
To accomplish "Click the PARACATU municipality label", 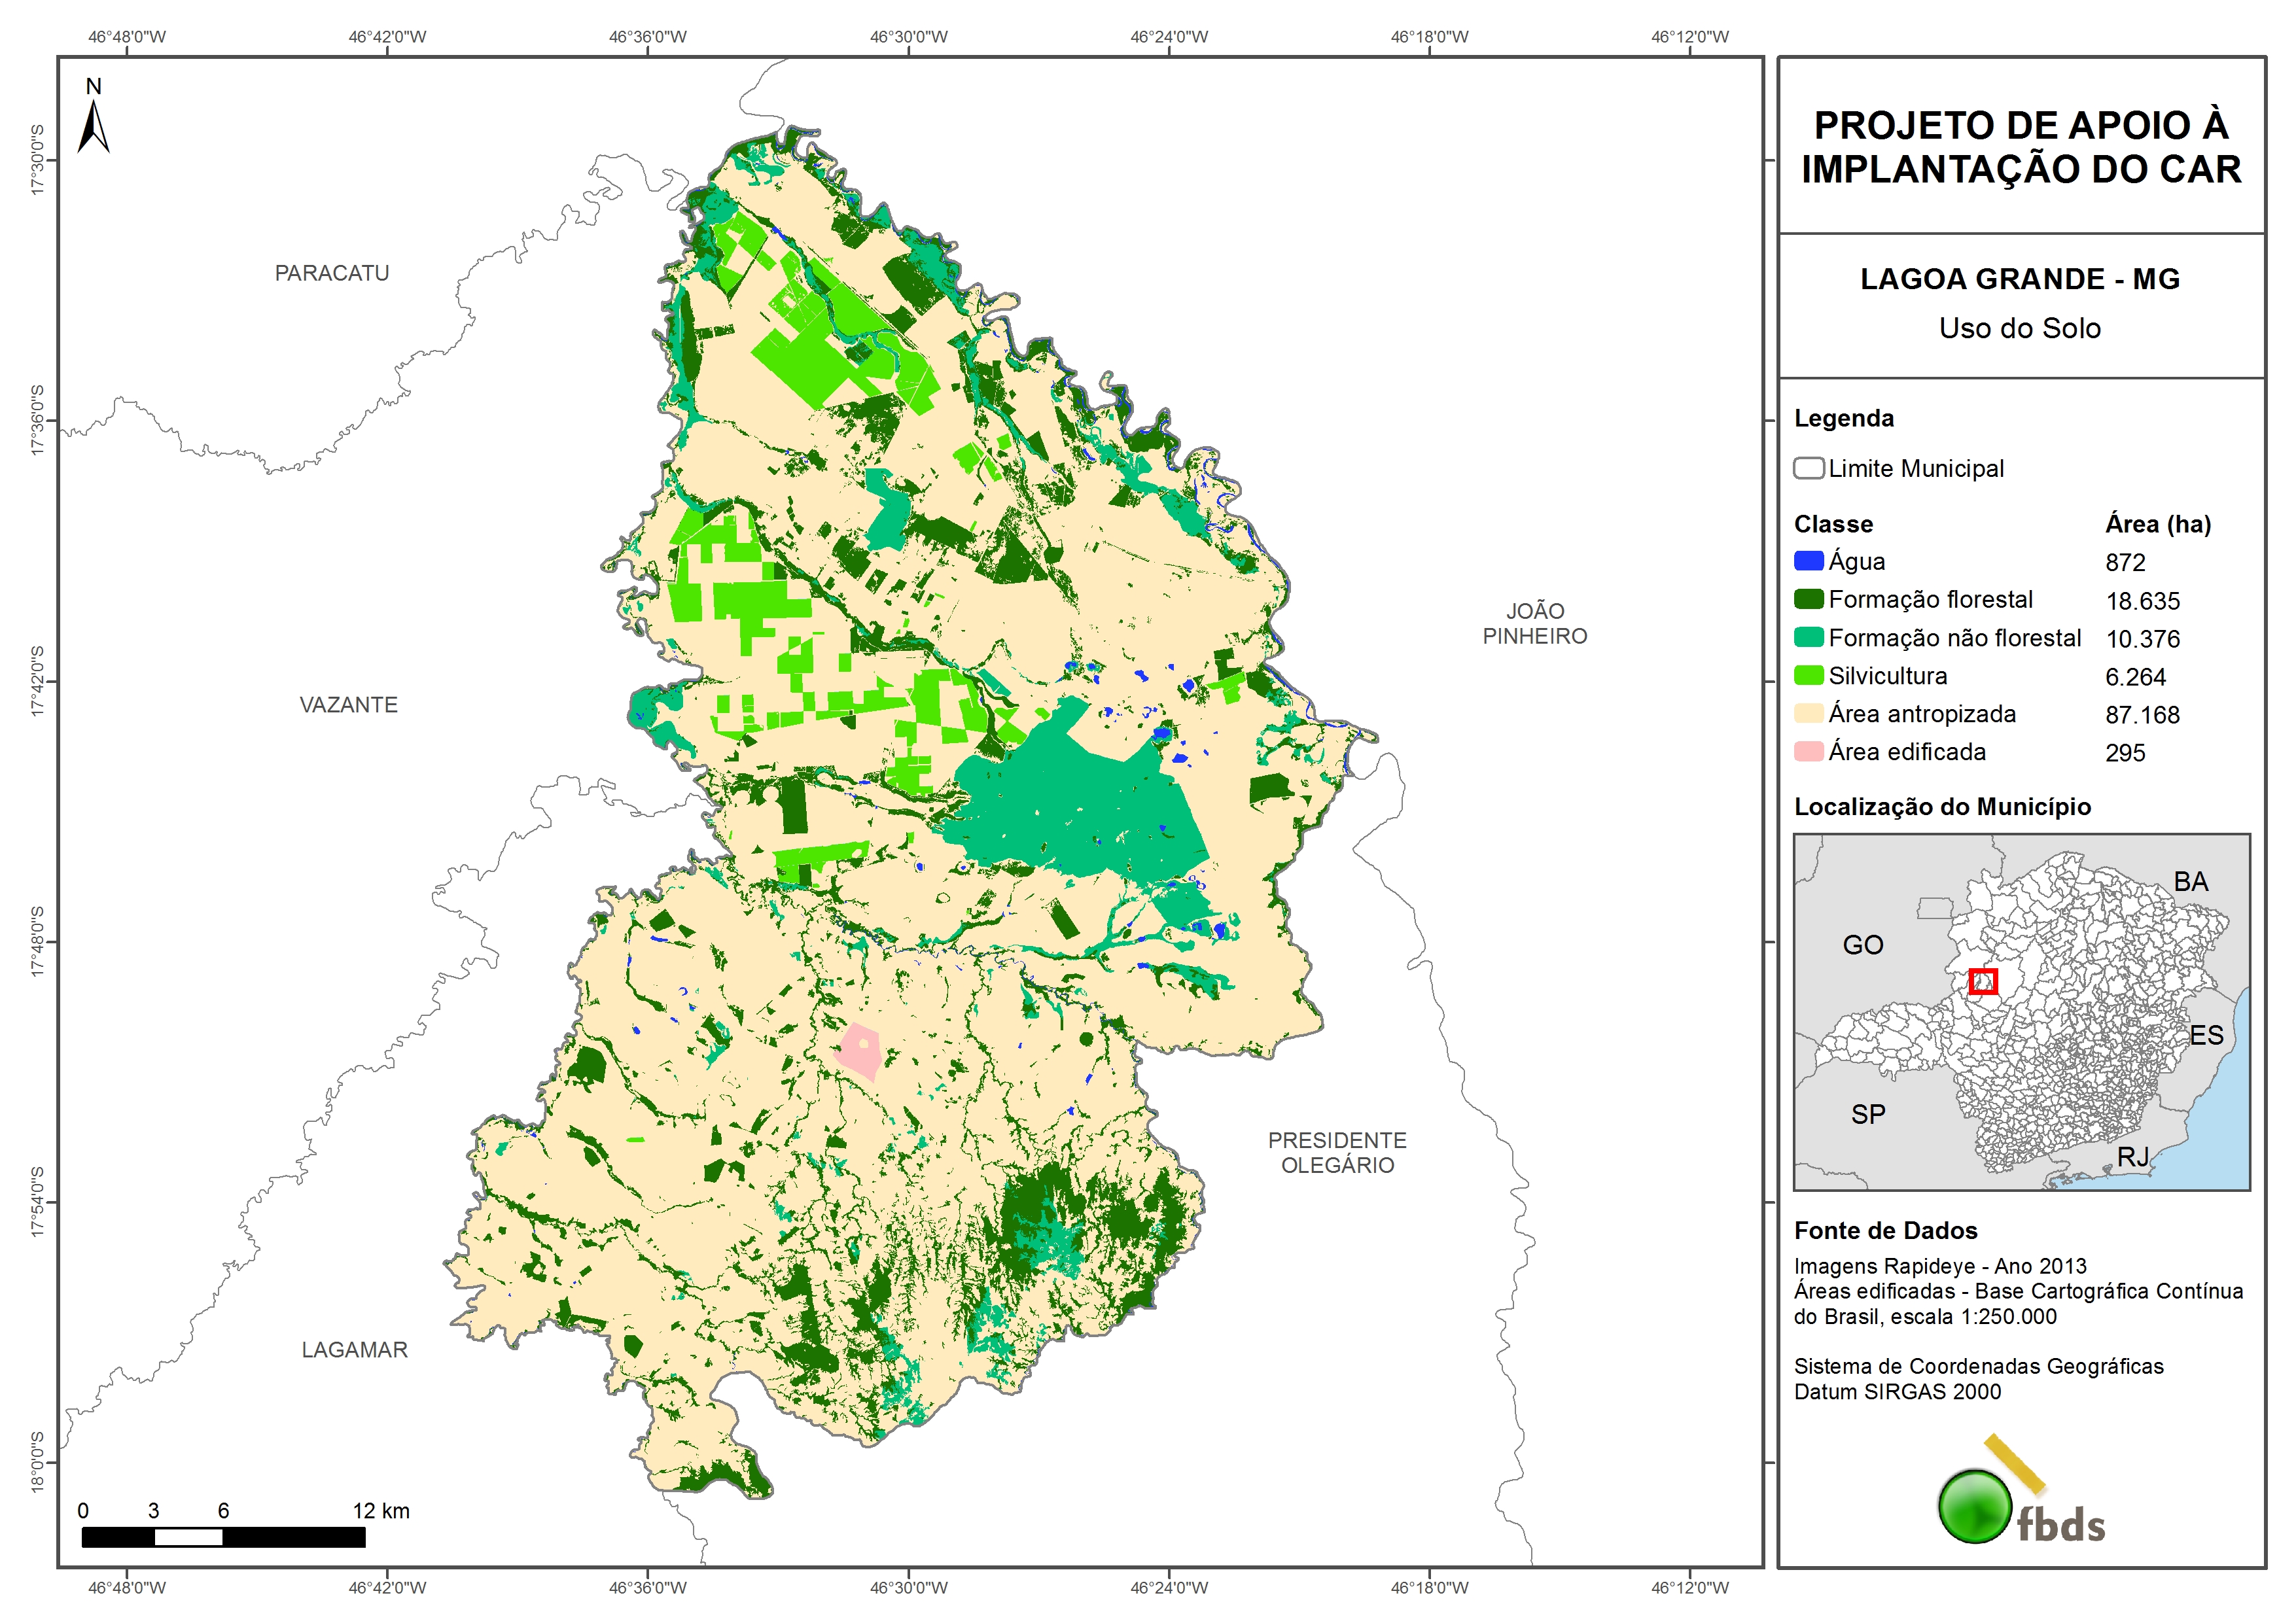I will click(x=332, y=273).
